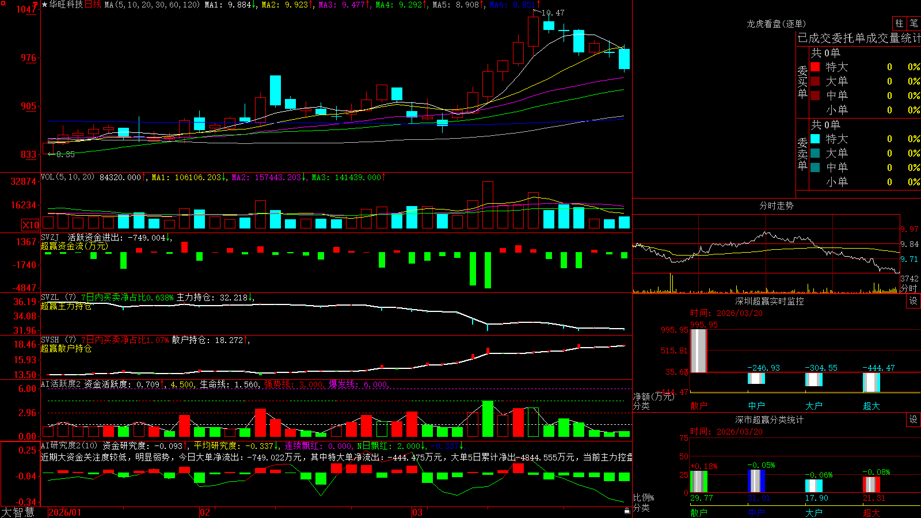This screenshot has height=518, width=921.
Task: Click the 超赢资金流(万元) label
Action: point(74,246)
